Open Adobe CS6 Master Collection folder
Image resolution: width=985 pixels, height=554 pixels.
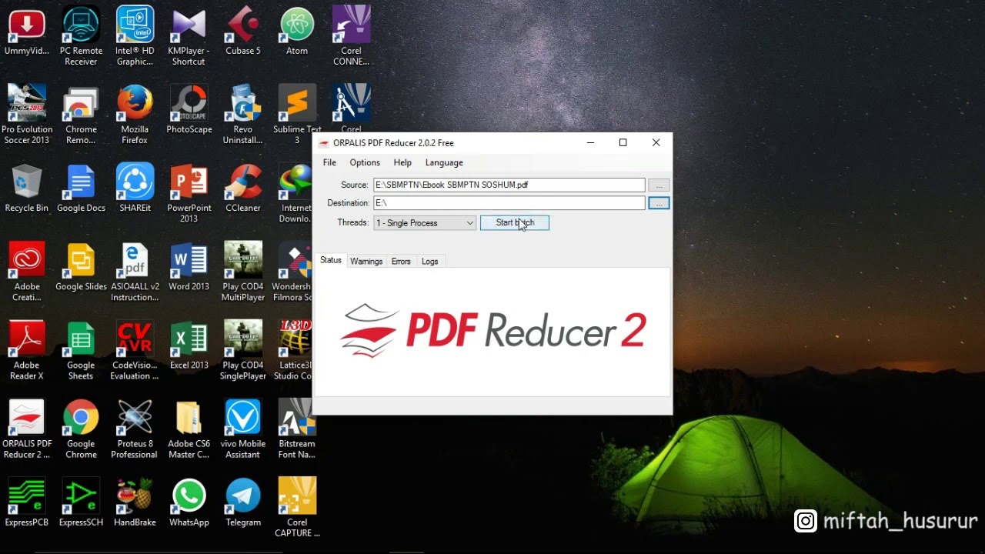[189, 428]
